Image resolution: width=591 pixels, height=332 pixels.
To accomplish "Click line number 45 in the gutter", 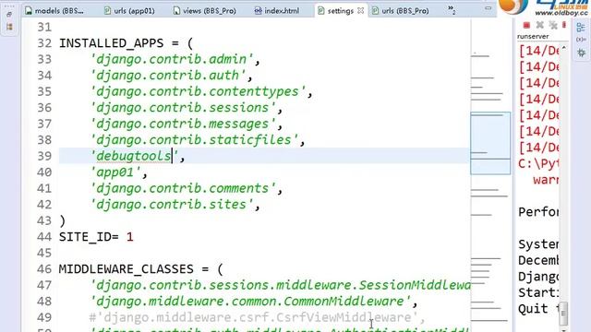I will pyautogui.click(x=44, y=254).
